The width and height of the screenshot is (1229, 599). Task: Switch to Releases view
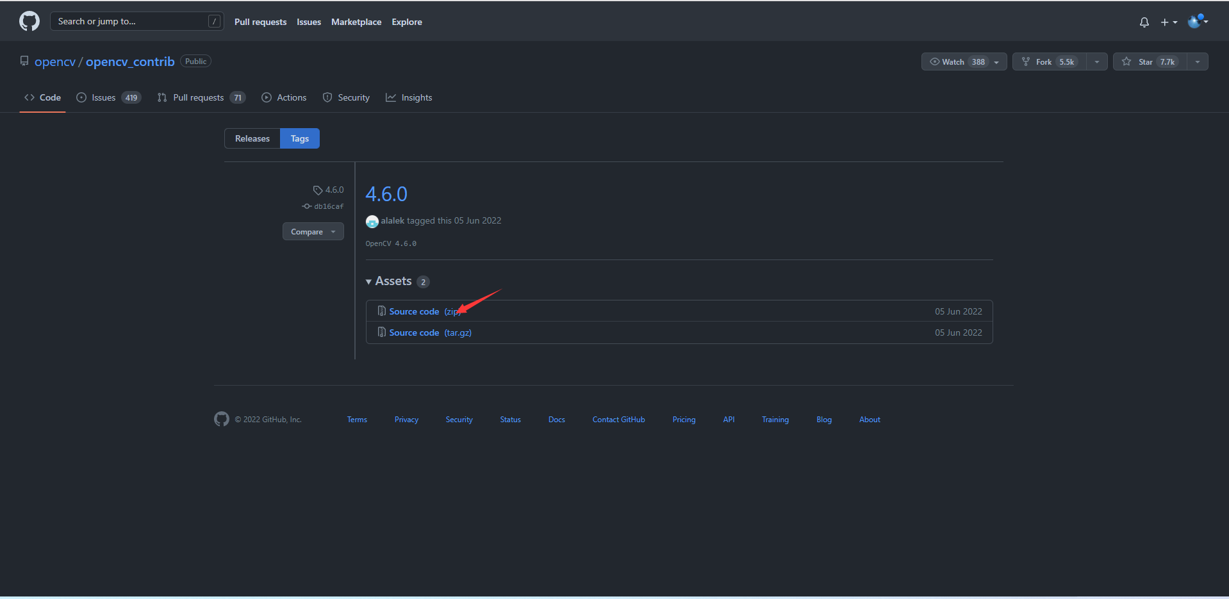click(252, 138)
